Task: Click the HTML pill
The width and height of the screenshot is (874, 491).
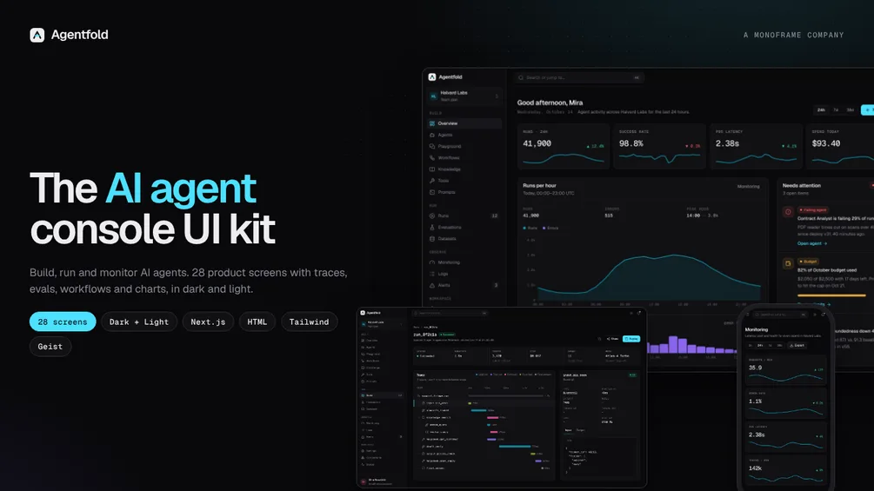Action: pos(257,322)
